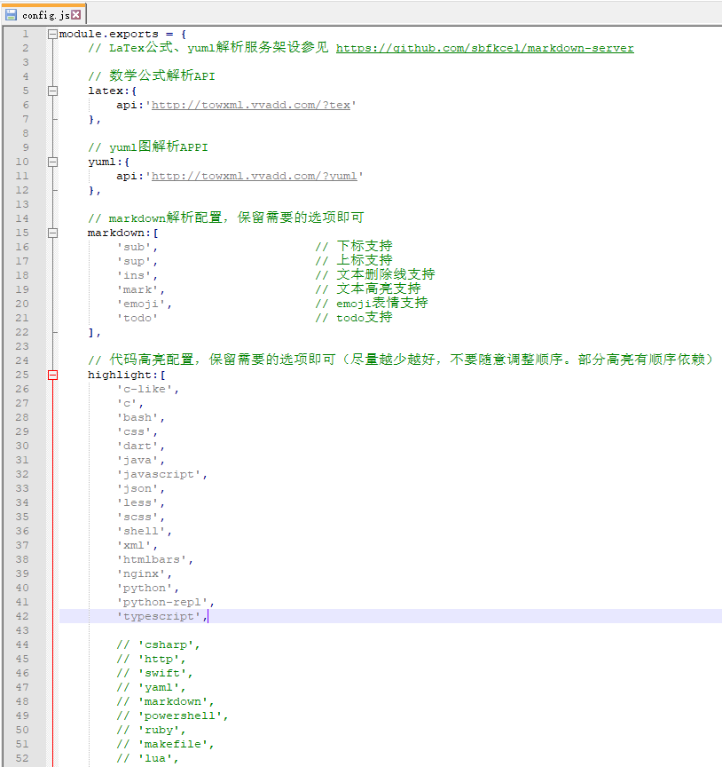Collapse the module.exports code block
Screen dimensions: 722x767
[x=52, y=33]
